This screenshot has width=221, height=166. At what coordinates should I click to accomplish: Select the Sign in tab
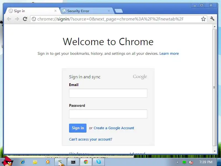click(33, 11)
